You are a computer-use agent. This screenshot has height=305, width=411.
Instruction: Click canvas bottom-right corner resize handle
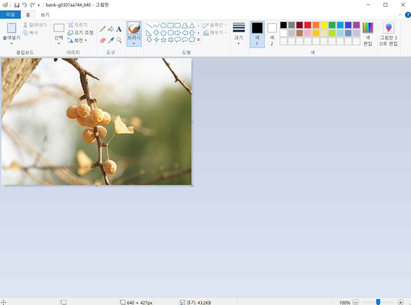click(x=192, y=186)
